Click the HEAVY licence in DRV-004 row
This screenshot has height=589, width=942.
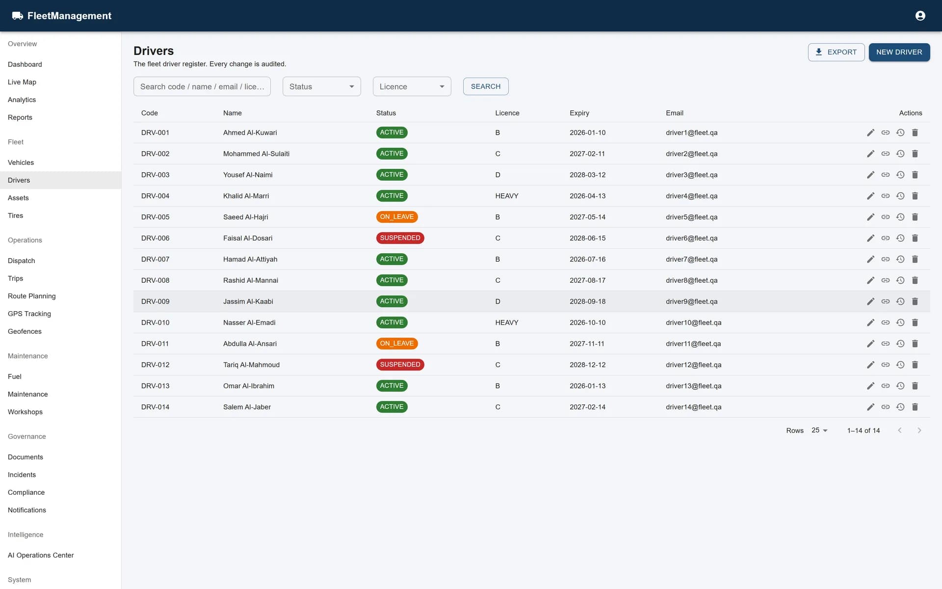coord(507,196)
